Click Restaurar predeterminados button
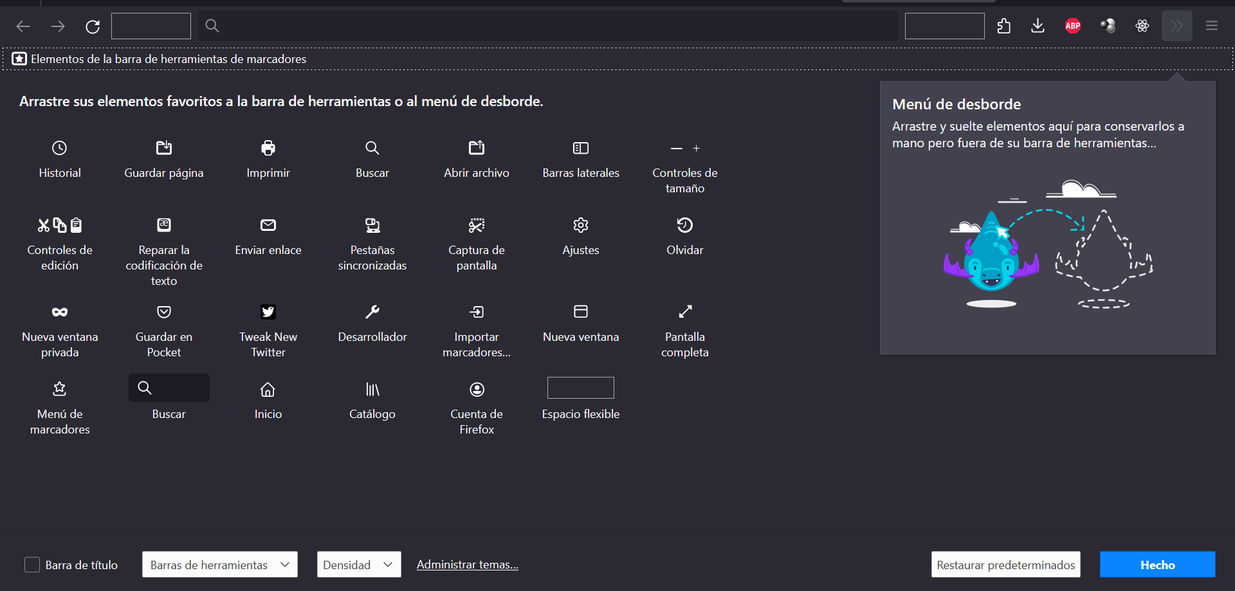The height and width of the screenshot is (591, 1235). point(1006,565)
